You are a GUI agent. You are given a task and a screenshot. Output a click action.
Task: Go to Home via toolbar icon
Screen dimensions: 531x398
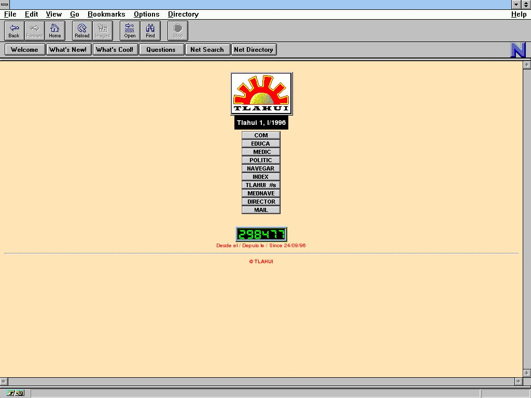point(55,31)
